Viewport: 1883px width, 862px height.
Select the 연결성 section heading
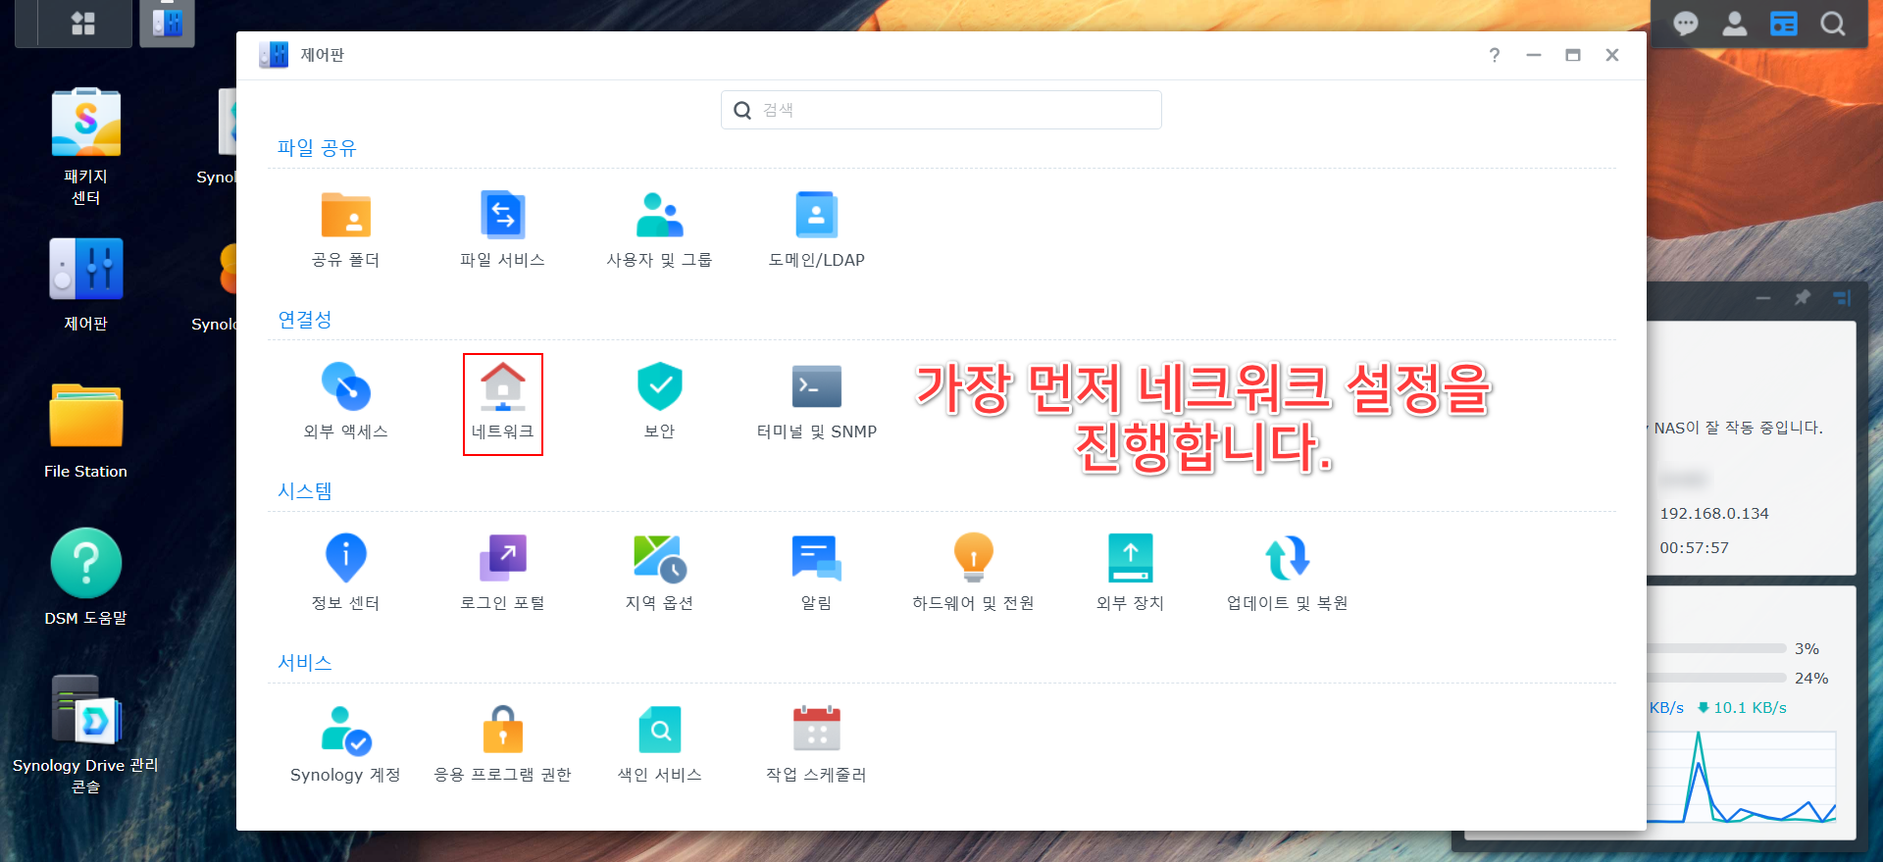coord(305,320)
